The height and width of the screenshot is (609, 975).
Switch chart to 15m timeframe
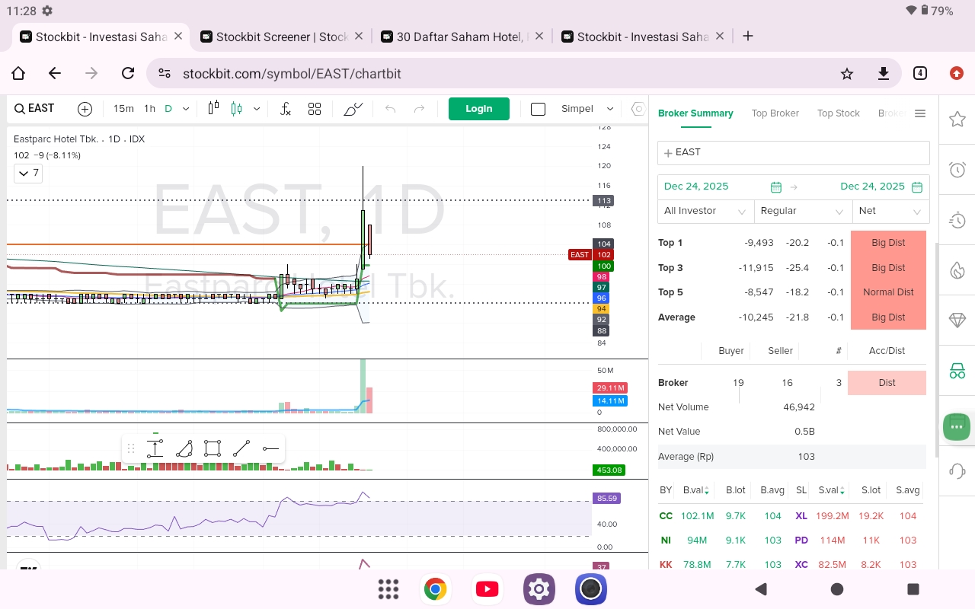click(x=123, y=109)
